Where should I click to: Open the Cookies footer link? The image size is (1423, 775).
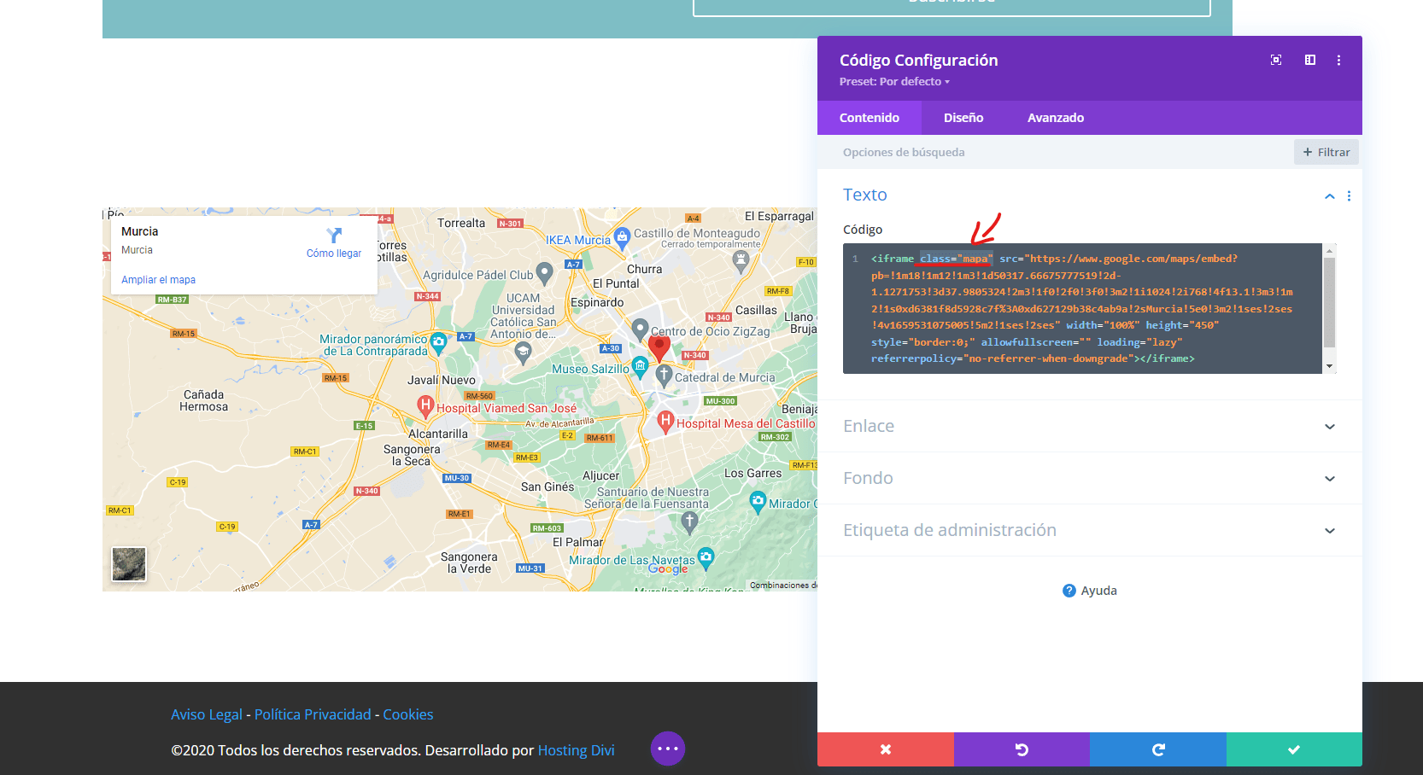click(408, 714)
